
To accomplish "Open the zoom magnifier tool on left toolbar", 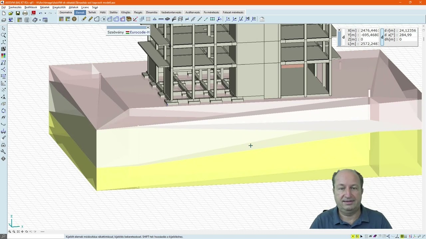I will point(3,35).
